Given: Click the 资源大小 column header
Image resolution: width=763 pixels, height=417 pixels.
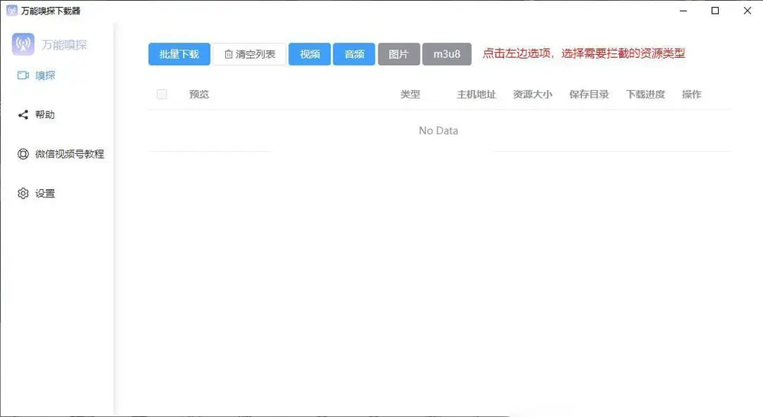Looking at the screenshot, I should pos(533,95).
